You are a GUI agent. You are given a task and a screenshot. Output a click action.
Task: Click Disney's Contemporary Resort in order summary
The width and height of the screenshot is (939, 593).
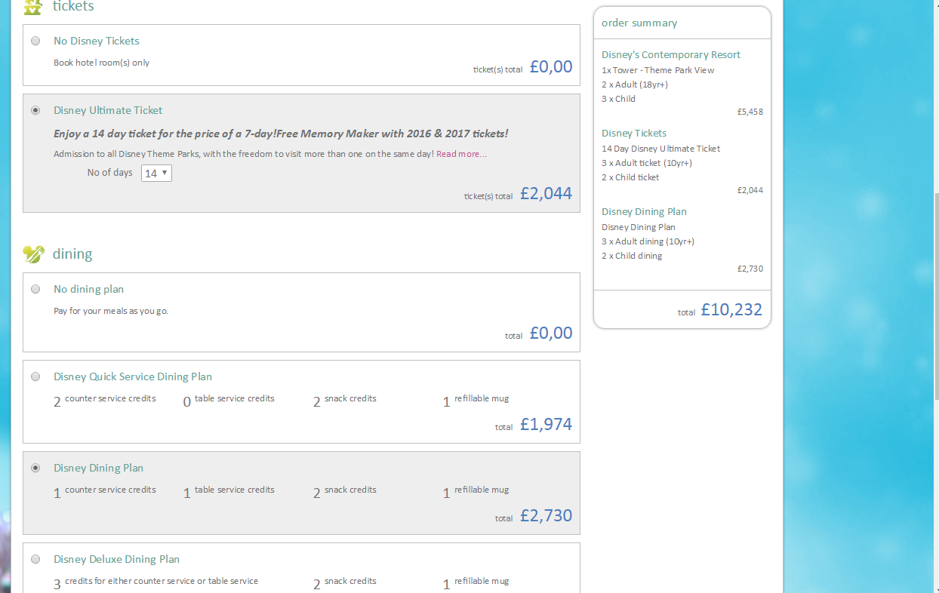point(670,54)
